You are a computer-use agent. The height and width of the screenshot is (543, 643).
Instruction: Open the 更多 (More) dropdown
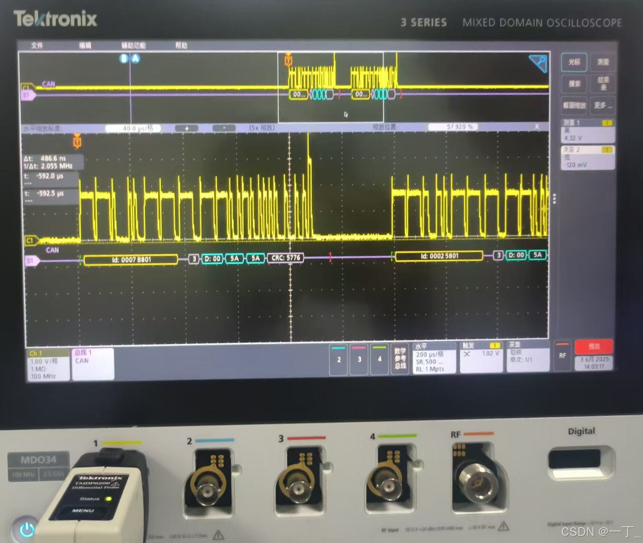coord(603,105)
